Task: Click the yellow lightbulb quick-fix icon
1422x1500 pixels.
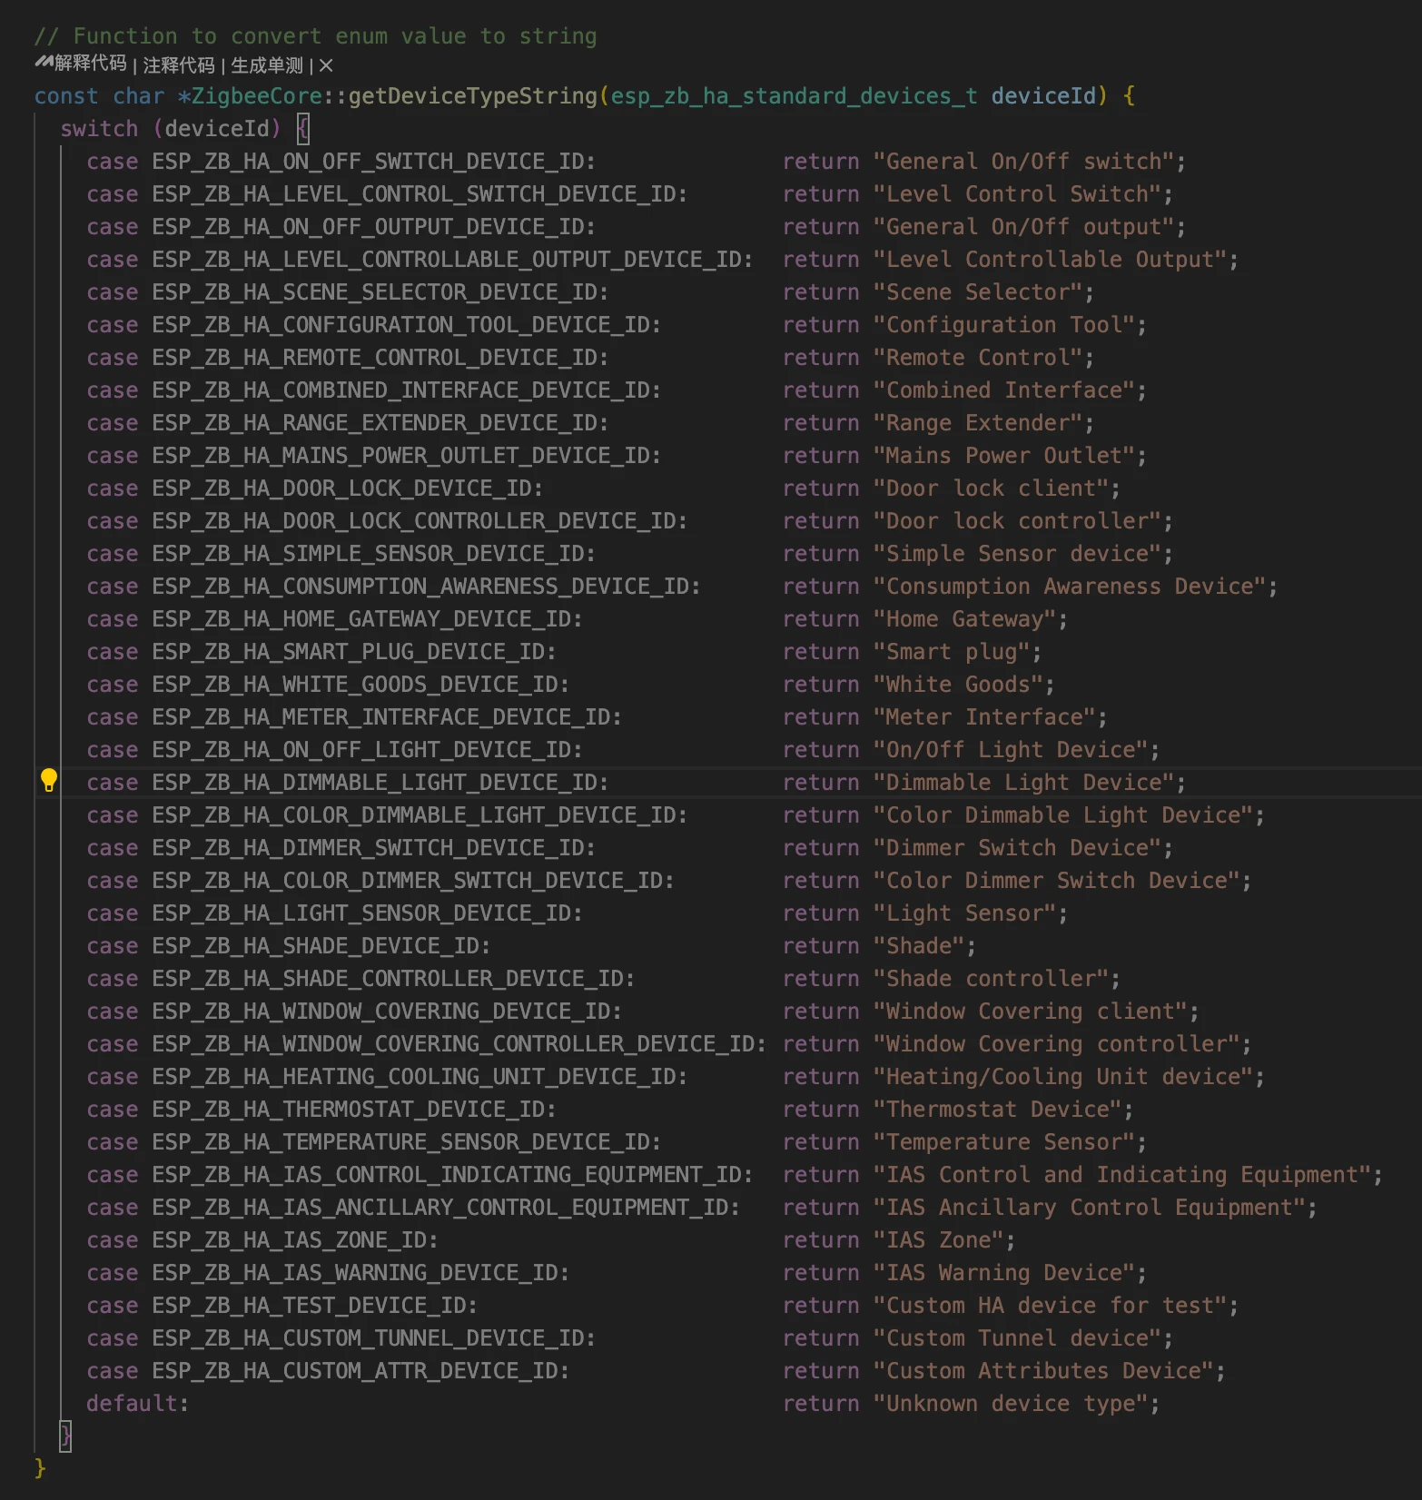Action: [x=49, y=780]
